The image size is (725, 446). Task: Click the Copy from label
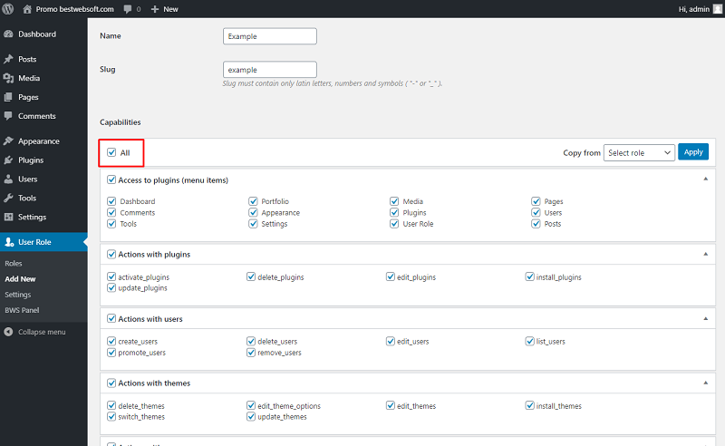point(582,152)
